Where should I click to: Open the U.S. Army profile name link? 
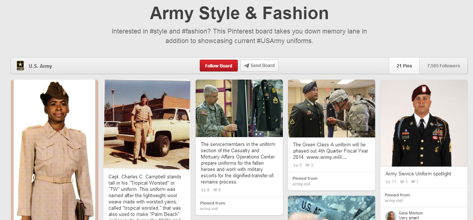tap(40, 66)
